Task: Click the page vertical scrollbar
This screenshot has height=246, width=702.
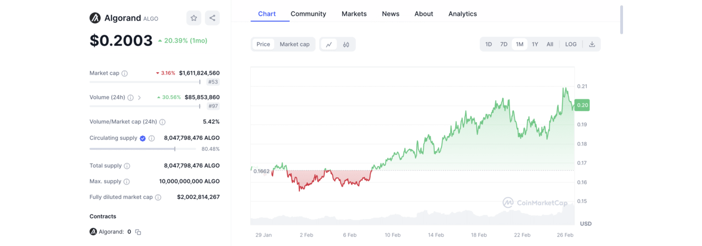Action: 621,21
